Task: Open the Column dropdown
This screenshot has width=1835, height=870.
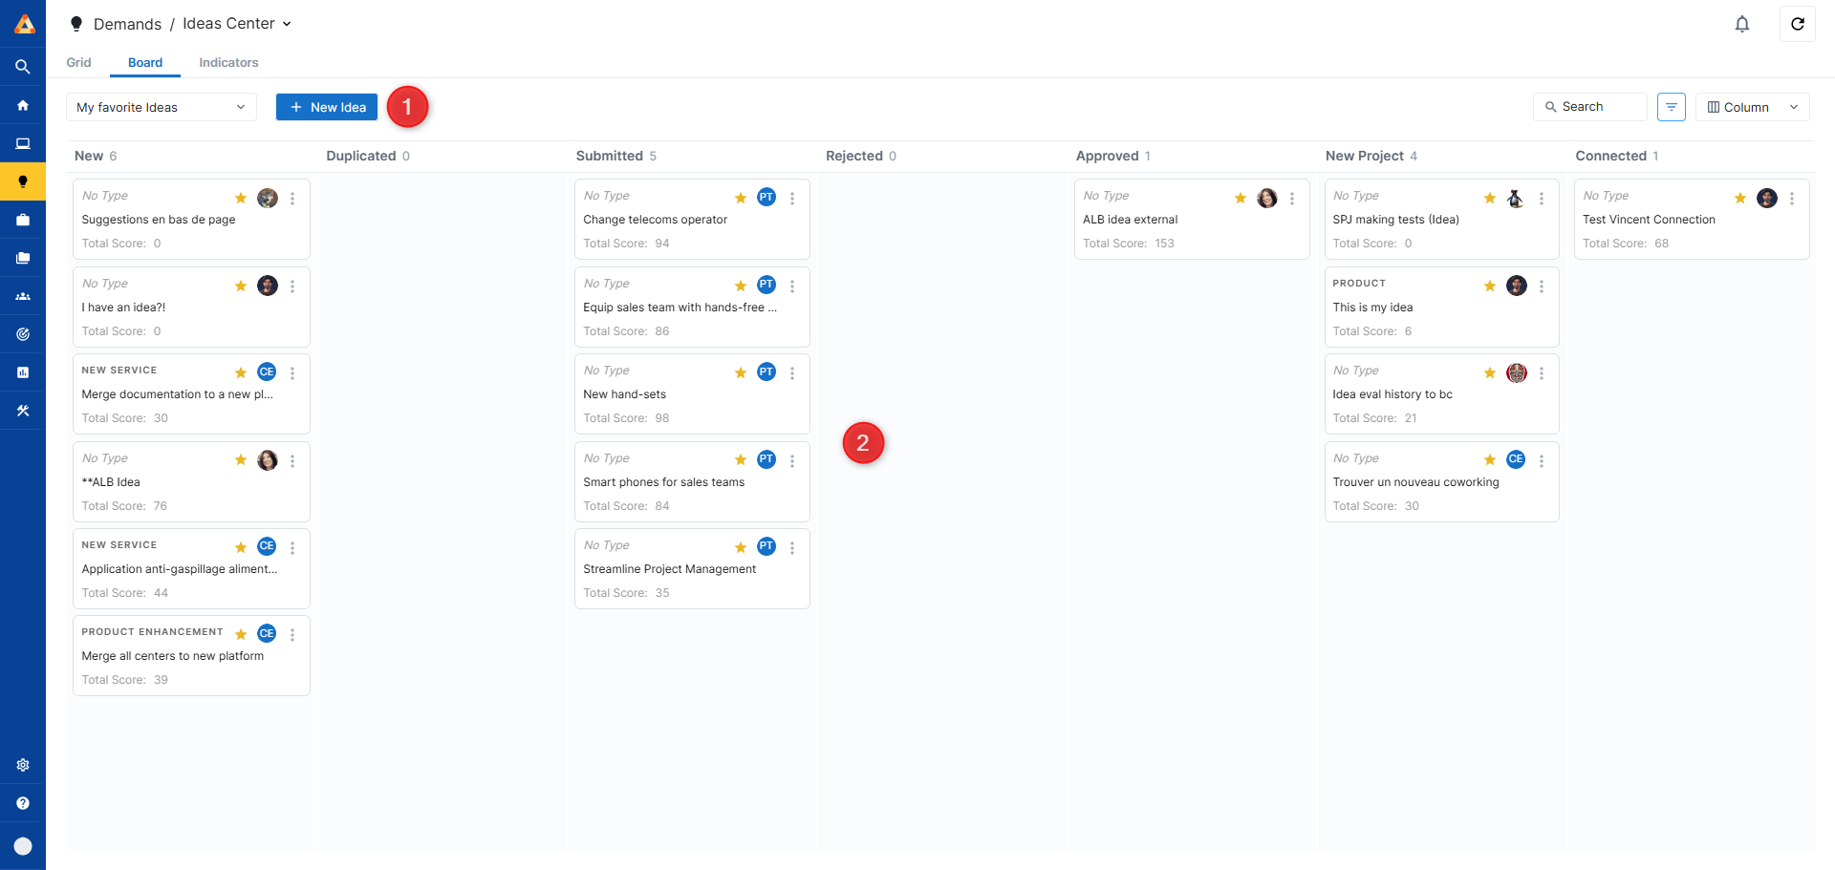Action: 1752,107
